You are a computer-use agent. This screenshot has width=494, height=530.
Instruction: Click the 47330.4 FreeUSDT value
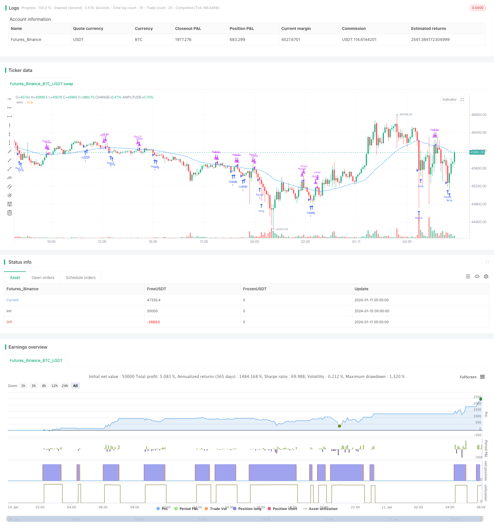pyautogui.click(x=154, y=300)
